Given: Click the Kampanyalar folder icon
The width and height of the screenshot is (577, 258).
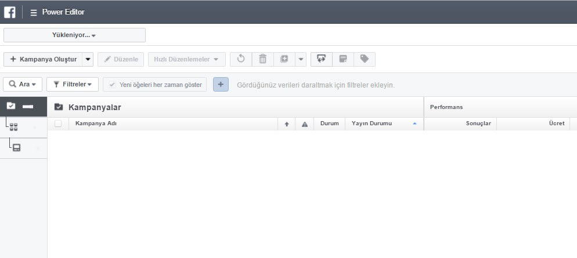Looking at the screenshot, I should (59, 107).
